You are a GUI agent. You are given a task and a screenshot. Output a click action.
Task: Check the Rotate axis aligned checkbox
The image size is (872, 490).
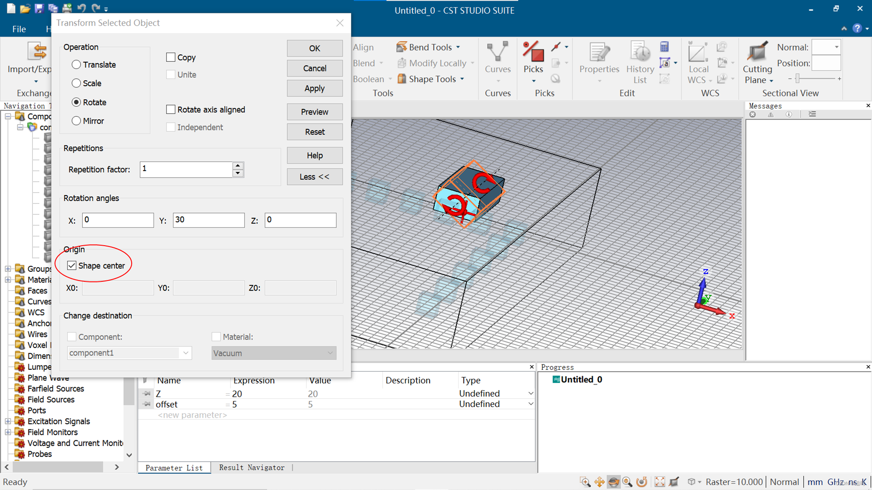[x=171, y=109]
